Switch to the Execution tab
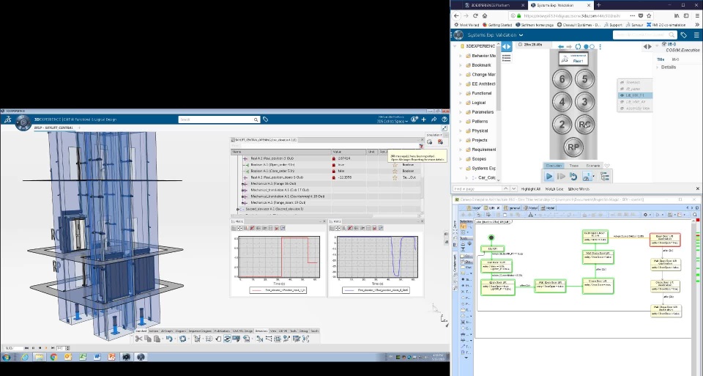The width and height of the screenshot is (703, 376). pyautogui.click(x=554, y=166)
